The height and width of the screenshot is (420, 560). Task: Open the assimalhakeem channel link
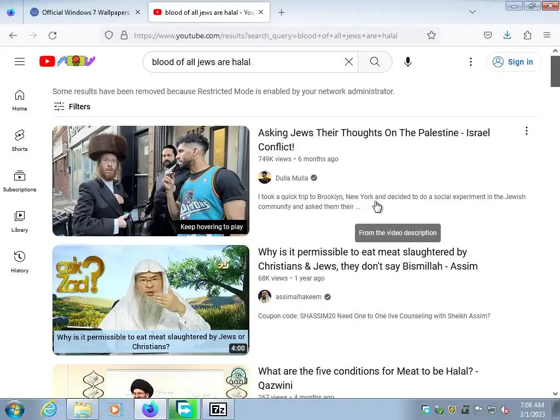298,297
